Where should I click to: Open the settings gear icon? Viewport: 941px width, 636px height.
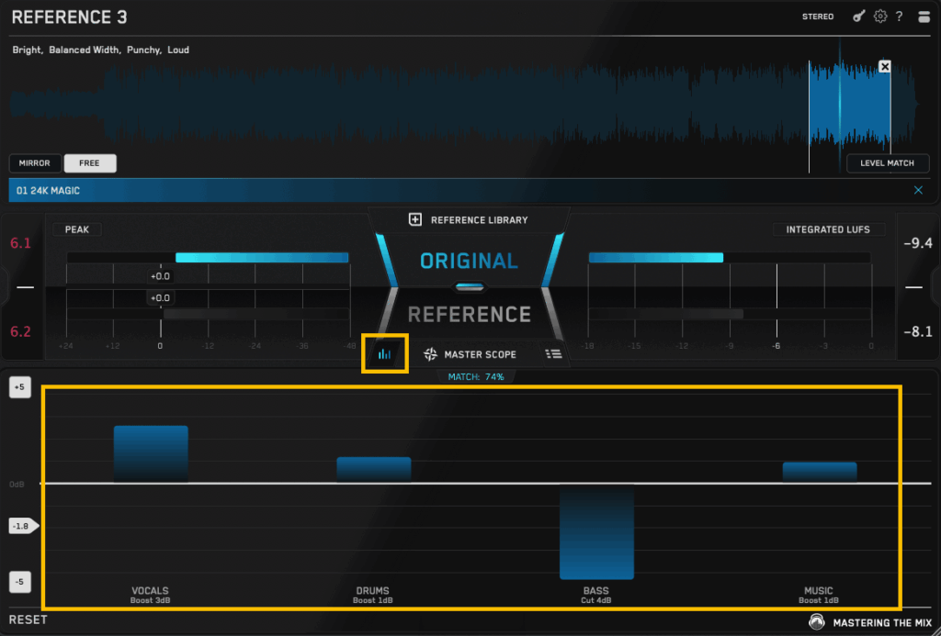(x=879, y=17)
